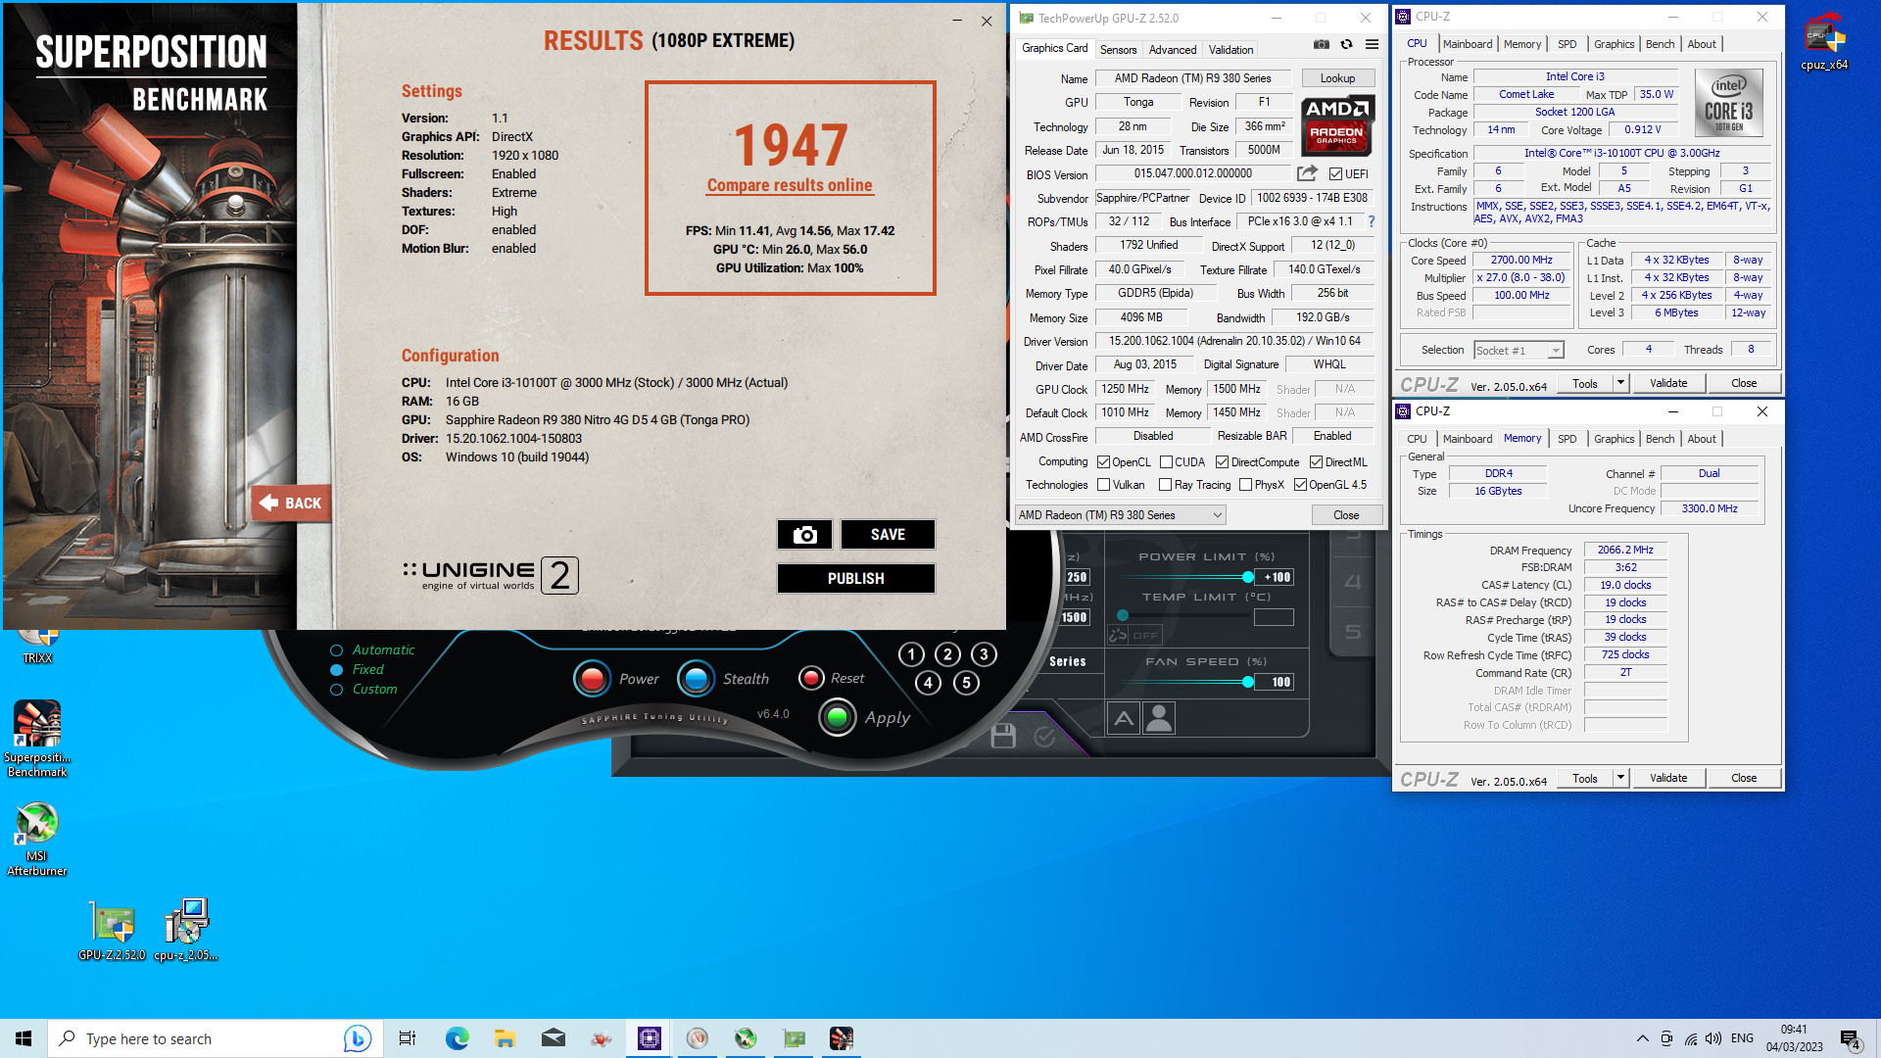This screenshot has height=1058, width=1881.
Task: Select TRIXX profile 5
Action: [x=966, y=683]
